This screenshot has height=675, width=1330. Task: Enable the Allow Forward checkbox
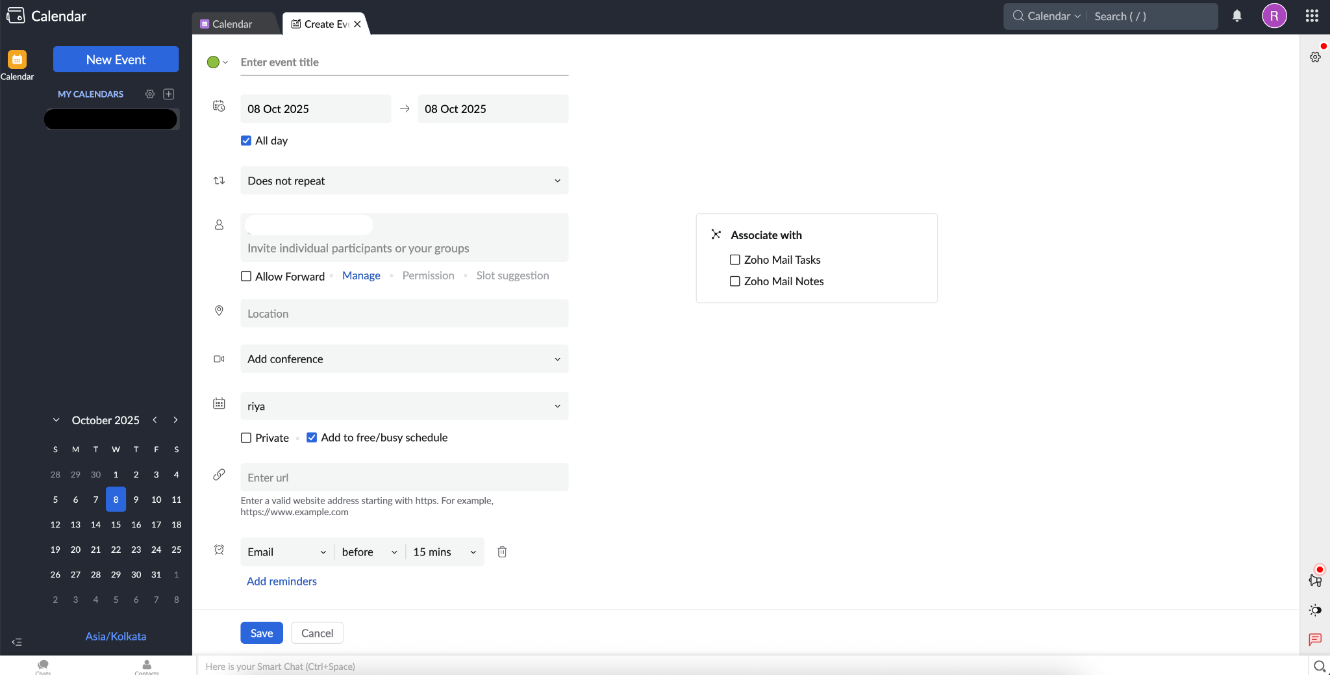pos(245,276)
